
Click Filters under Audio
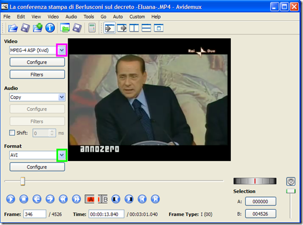[x=37, y=122]
